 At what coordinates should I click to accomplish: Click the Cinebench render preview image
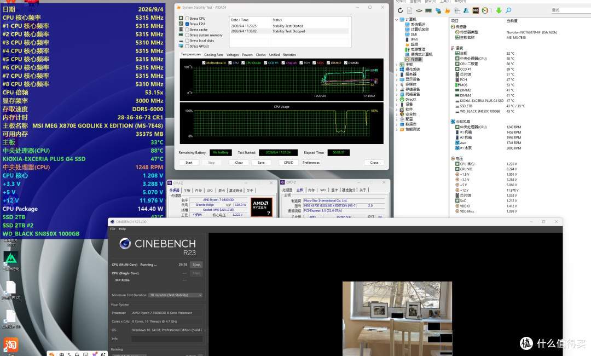tap(397, 318)
